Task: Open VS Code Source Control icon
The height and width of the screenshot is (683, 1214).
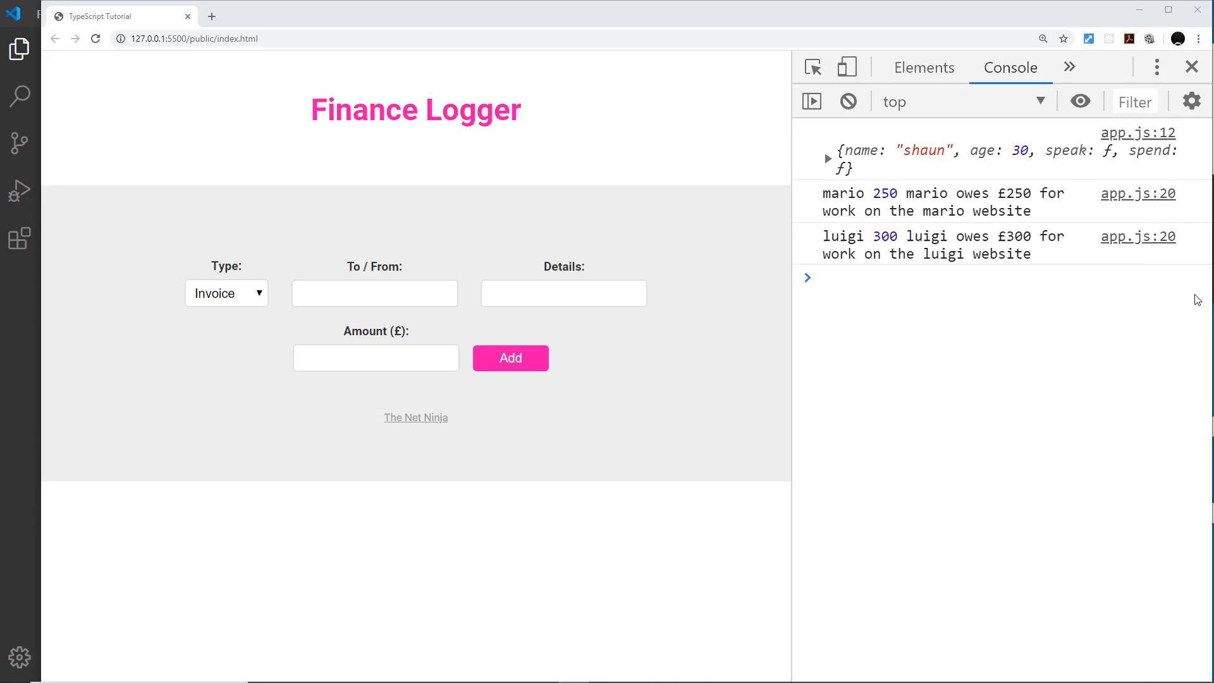Action: (20, 143)
